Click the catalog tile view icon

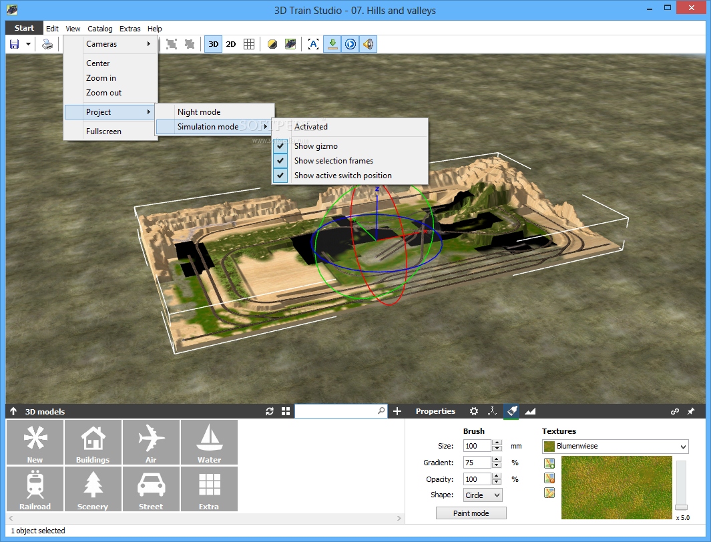[286, 411]
